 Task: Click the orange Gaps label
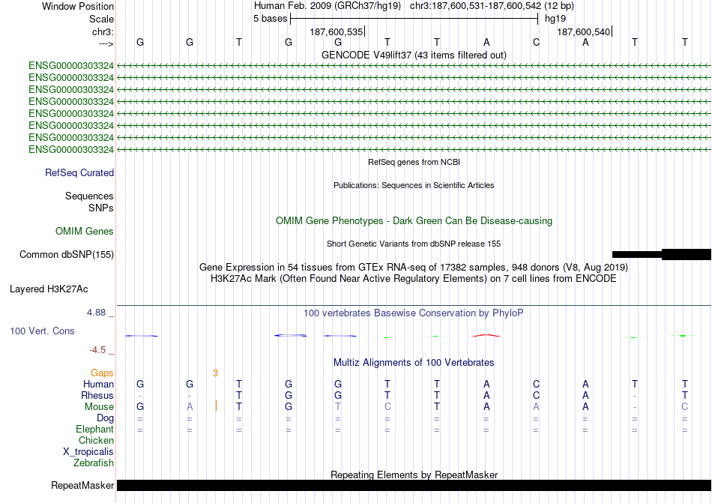(x=102, y=373)
